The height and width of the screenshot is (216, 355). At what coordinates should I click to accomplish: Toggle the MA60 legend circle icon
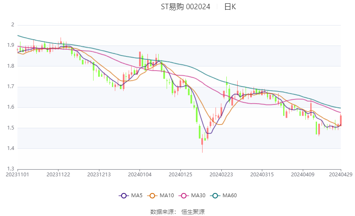(216, 196)
